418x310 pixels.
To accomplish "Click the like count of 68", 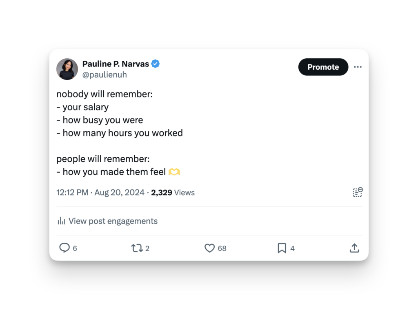I will coord(222,248).
